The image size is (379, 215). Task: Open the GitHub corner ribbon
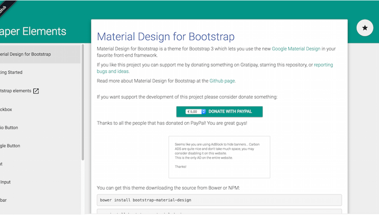5,6
